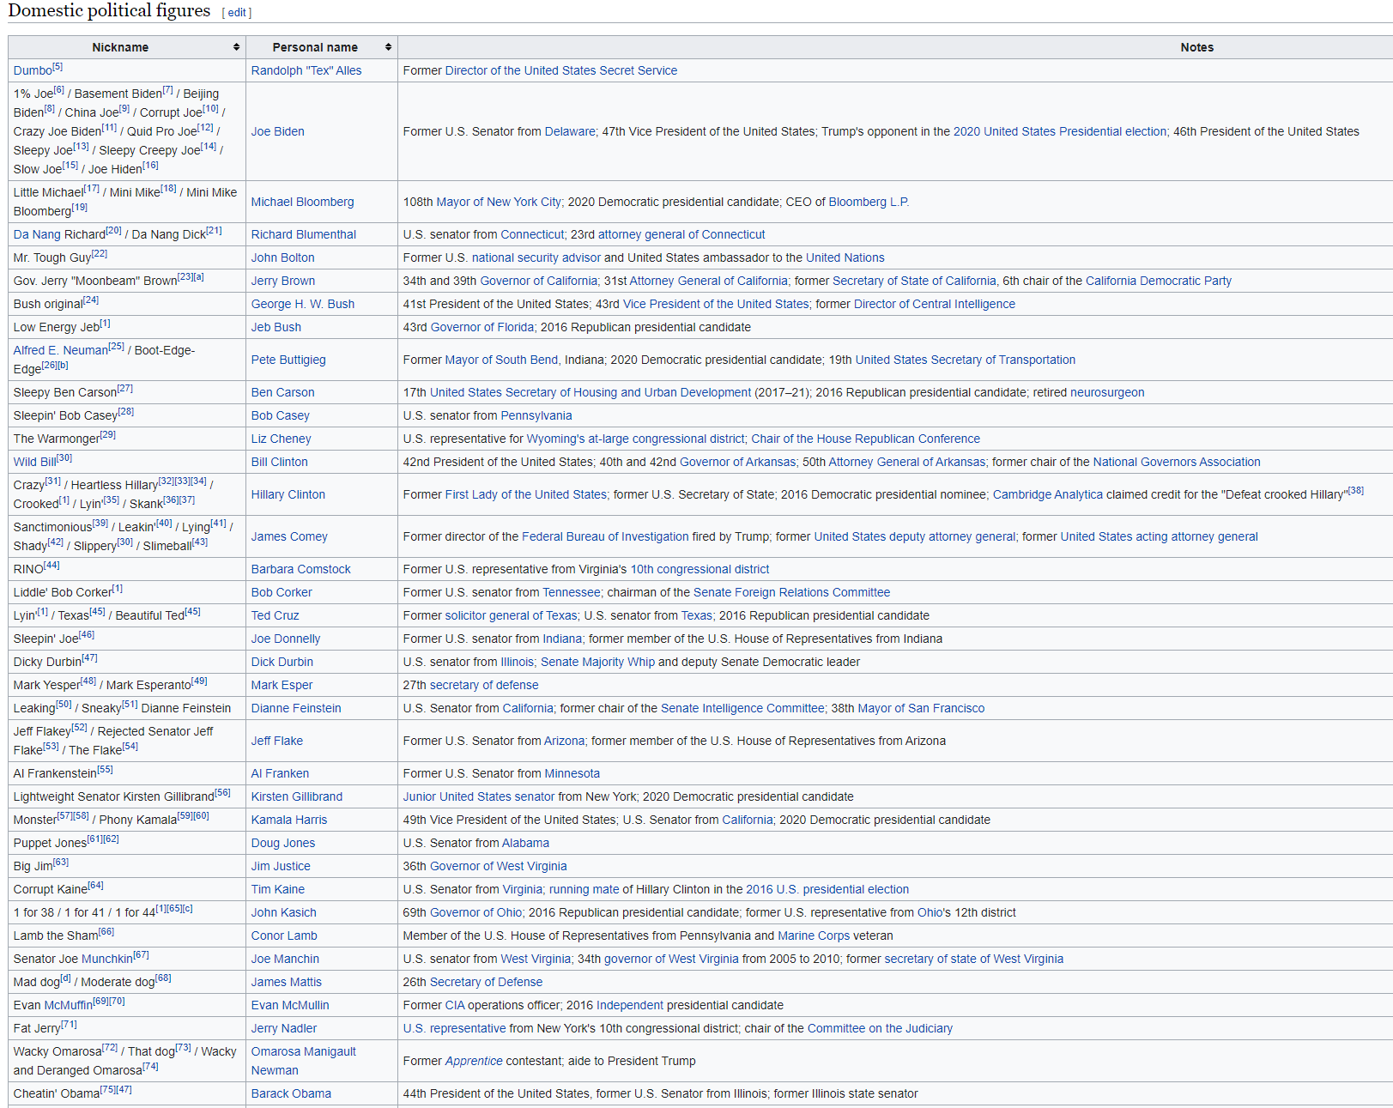Open Liz Cheney page
The width and height of the screenshot is (1393, 1108).
(x=282, y=439)
